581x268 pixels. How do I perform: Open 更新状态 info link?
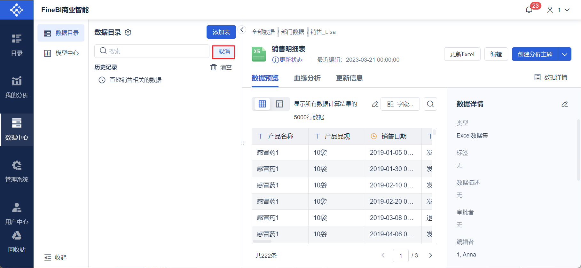287,60
